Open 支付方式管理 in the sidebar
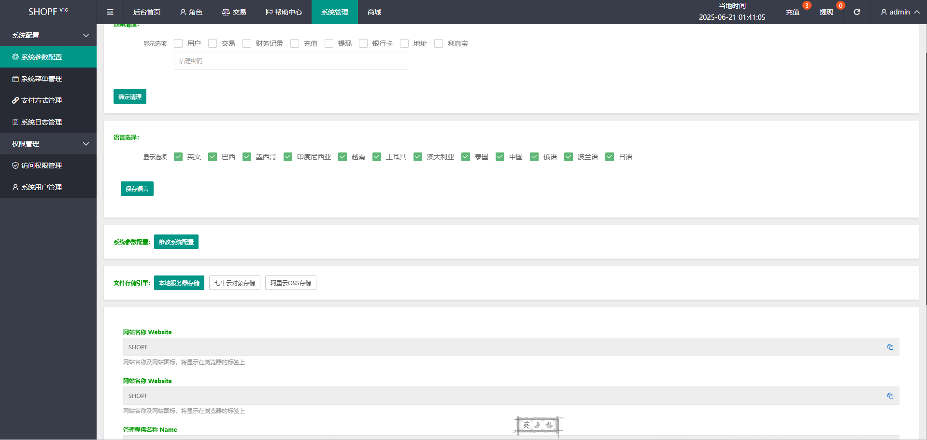 click(x=42, y=100)
